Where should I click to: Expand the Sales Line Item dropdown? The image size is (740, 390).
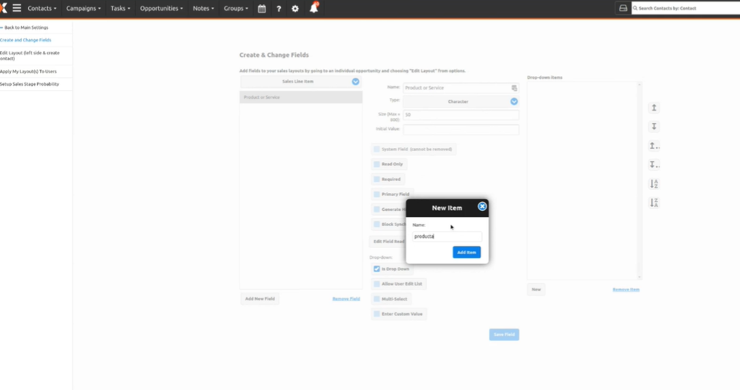(x=355, y=82)
